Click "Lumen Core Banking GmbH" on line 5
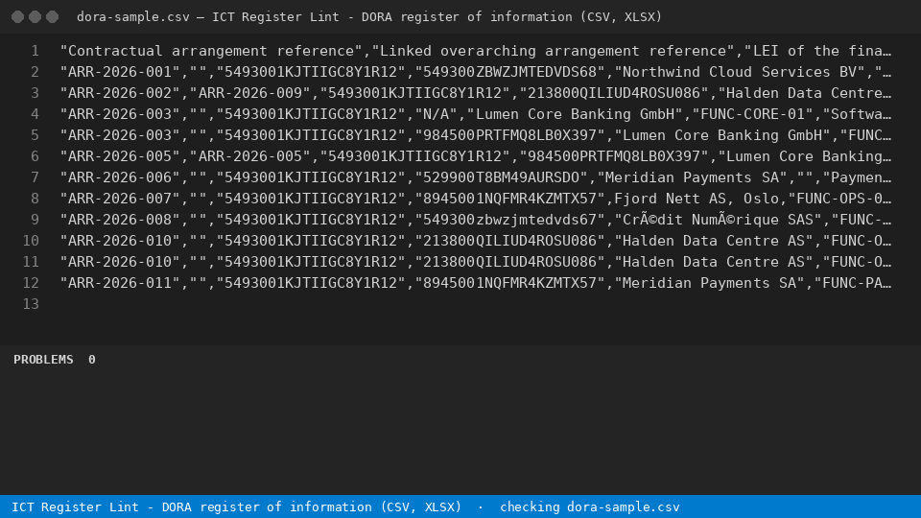921x518 pixels. tap(721, 135)
